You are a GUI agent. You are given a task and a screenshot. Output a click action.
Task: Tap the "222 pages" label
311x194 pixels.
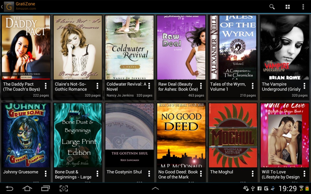point(41,95)
